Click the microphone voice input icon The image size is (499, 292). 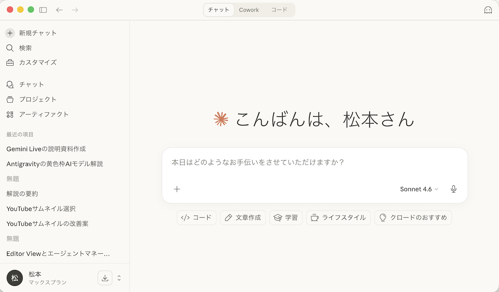[454, 189]
